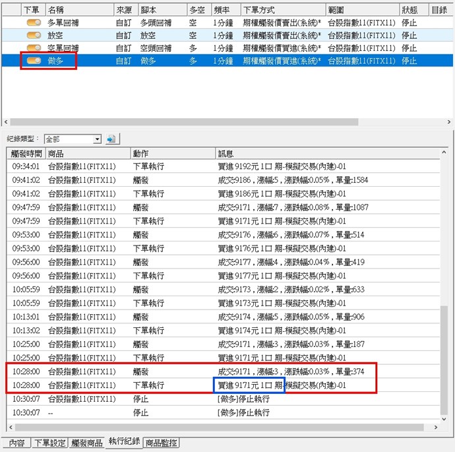Toggle the 放空 order switch
Viewport: 455px width, 452px height.
pyautogui.click(x=34, y=35)
